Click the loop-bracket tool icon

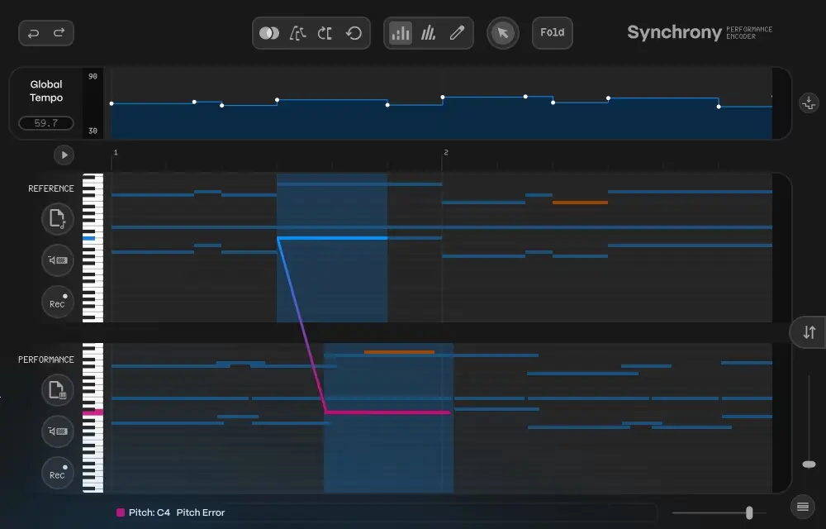pos(325,33)
